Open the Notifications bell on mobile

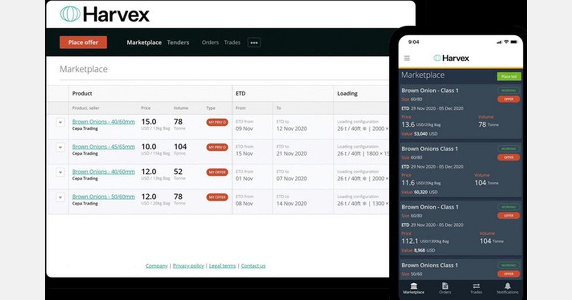(x=508, y=288)
